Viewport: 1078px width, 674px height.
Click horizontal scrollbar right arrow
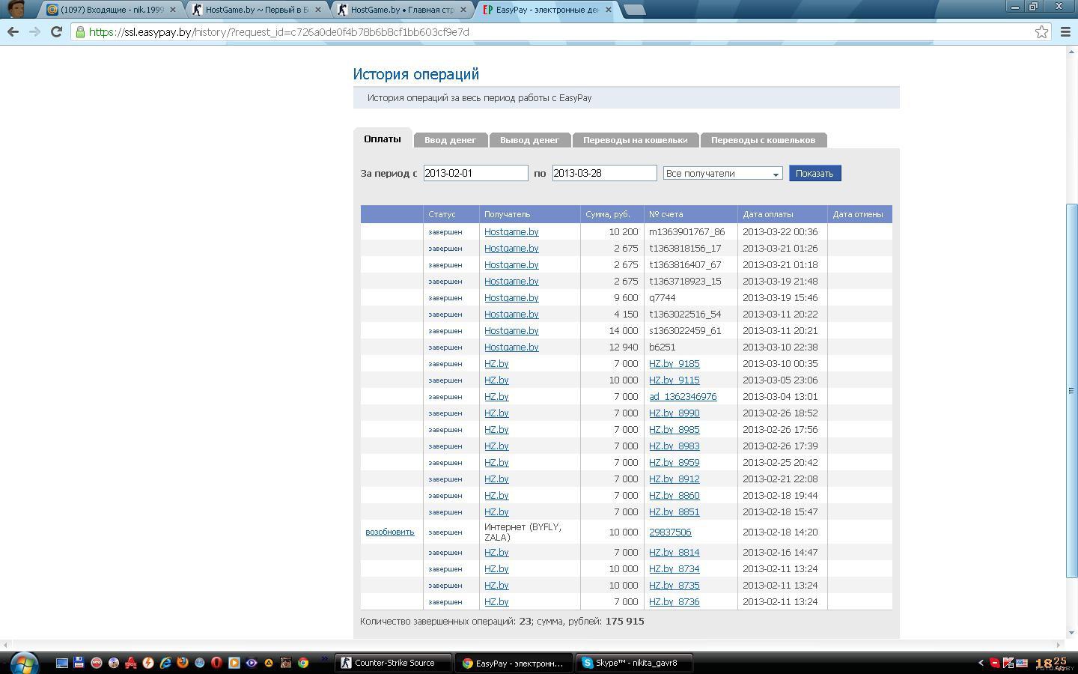pyautogui.click(x=1059, y=644)
